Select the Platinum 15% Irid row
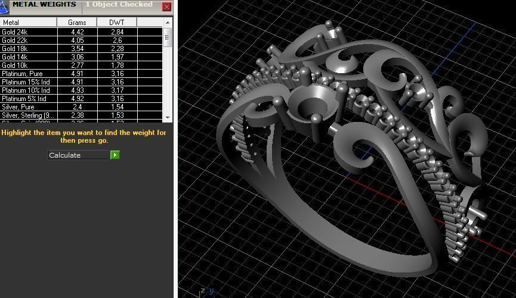 tap(81, 81)
